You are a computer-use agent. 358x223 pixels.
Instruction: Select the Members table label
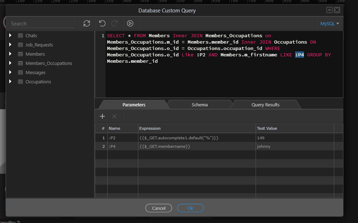pos(35,54)
